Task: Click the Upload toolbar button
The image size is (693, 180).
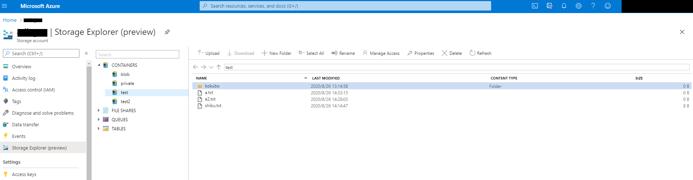Action: click(208, 53)
